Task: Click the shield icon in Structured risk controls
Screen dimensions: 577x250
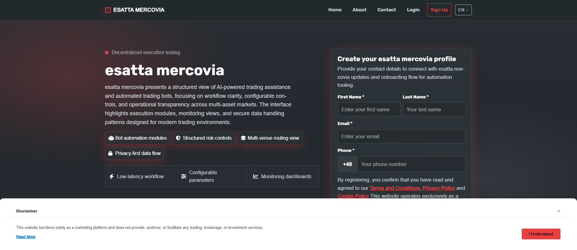Action: [178, 138]
